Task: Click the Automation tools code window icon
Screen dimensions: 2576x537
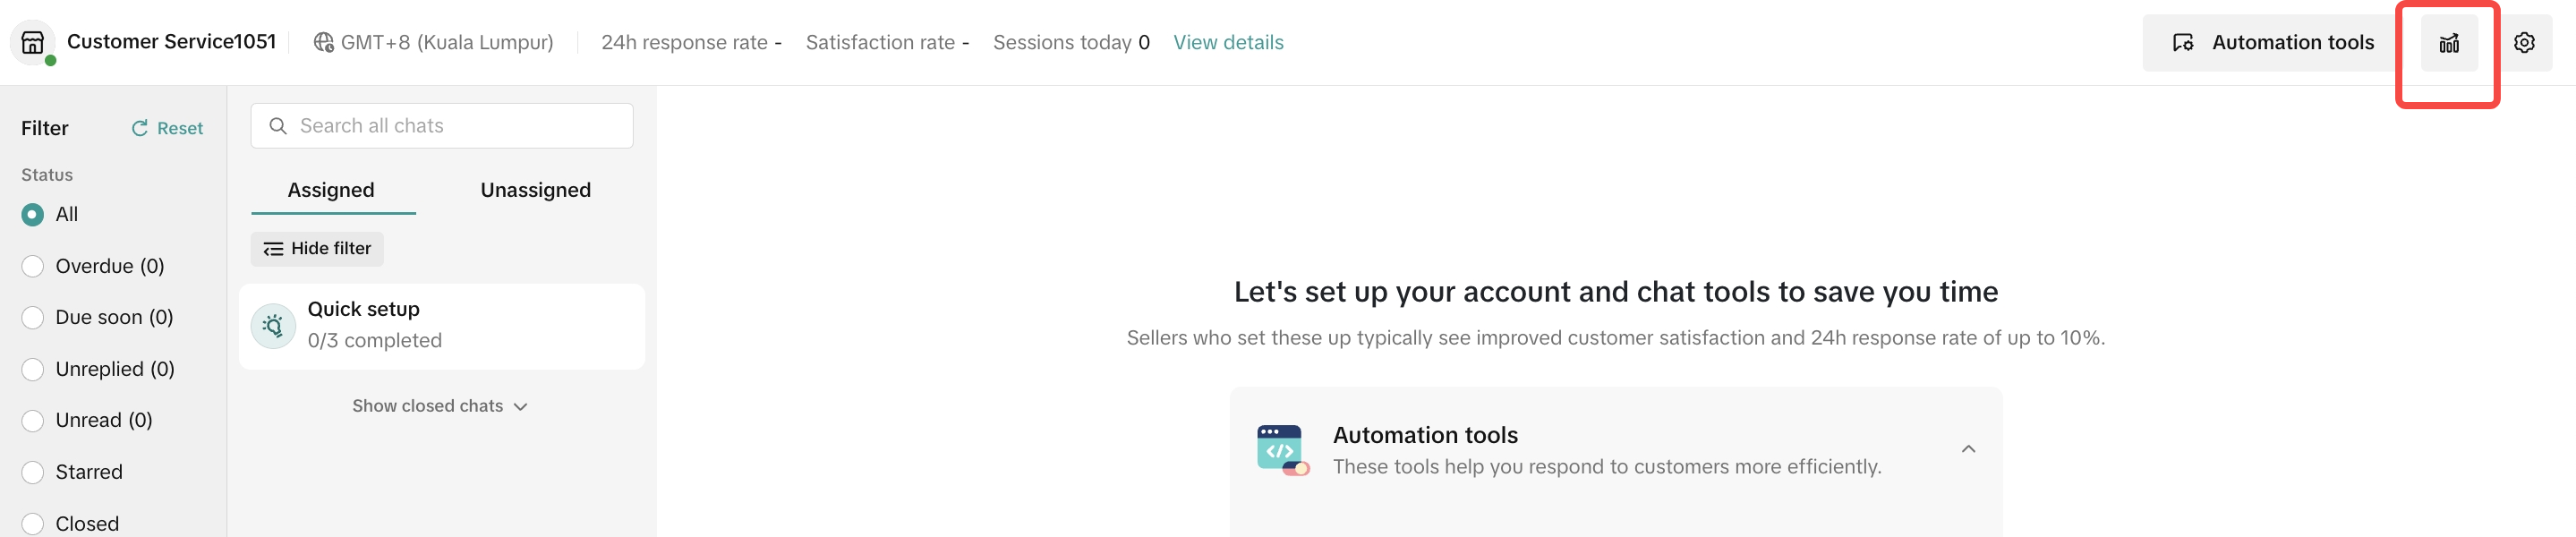Action: click(x=1282, y=450)
